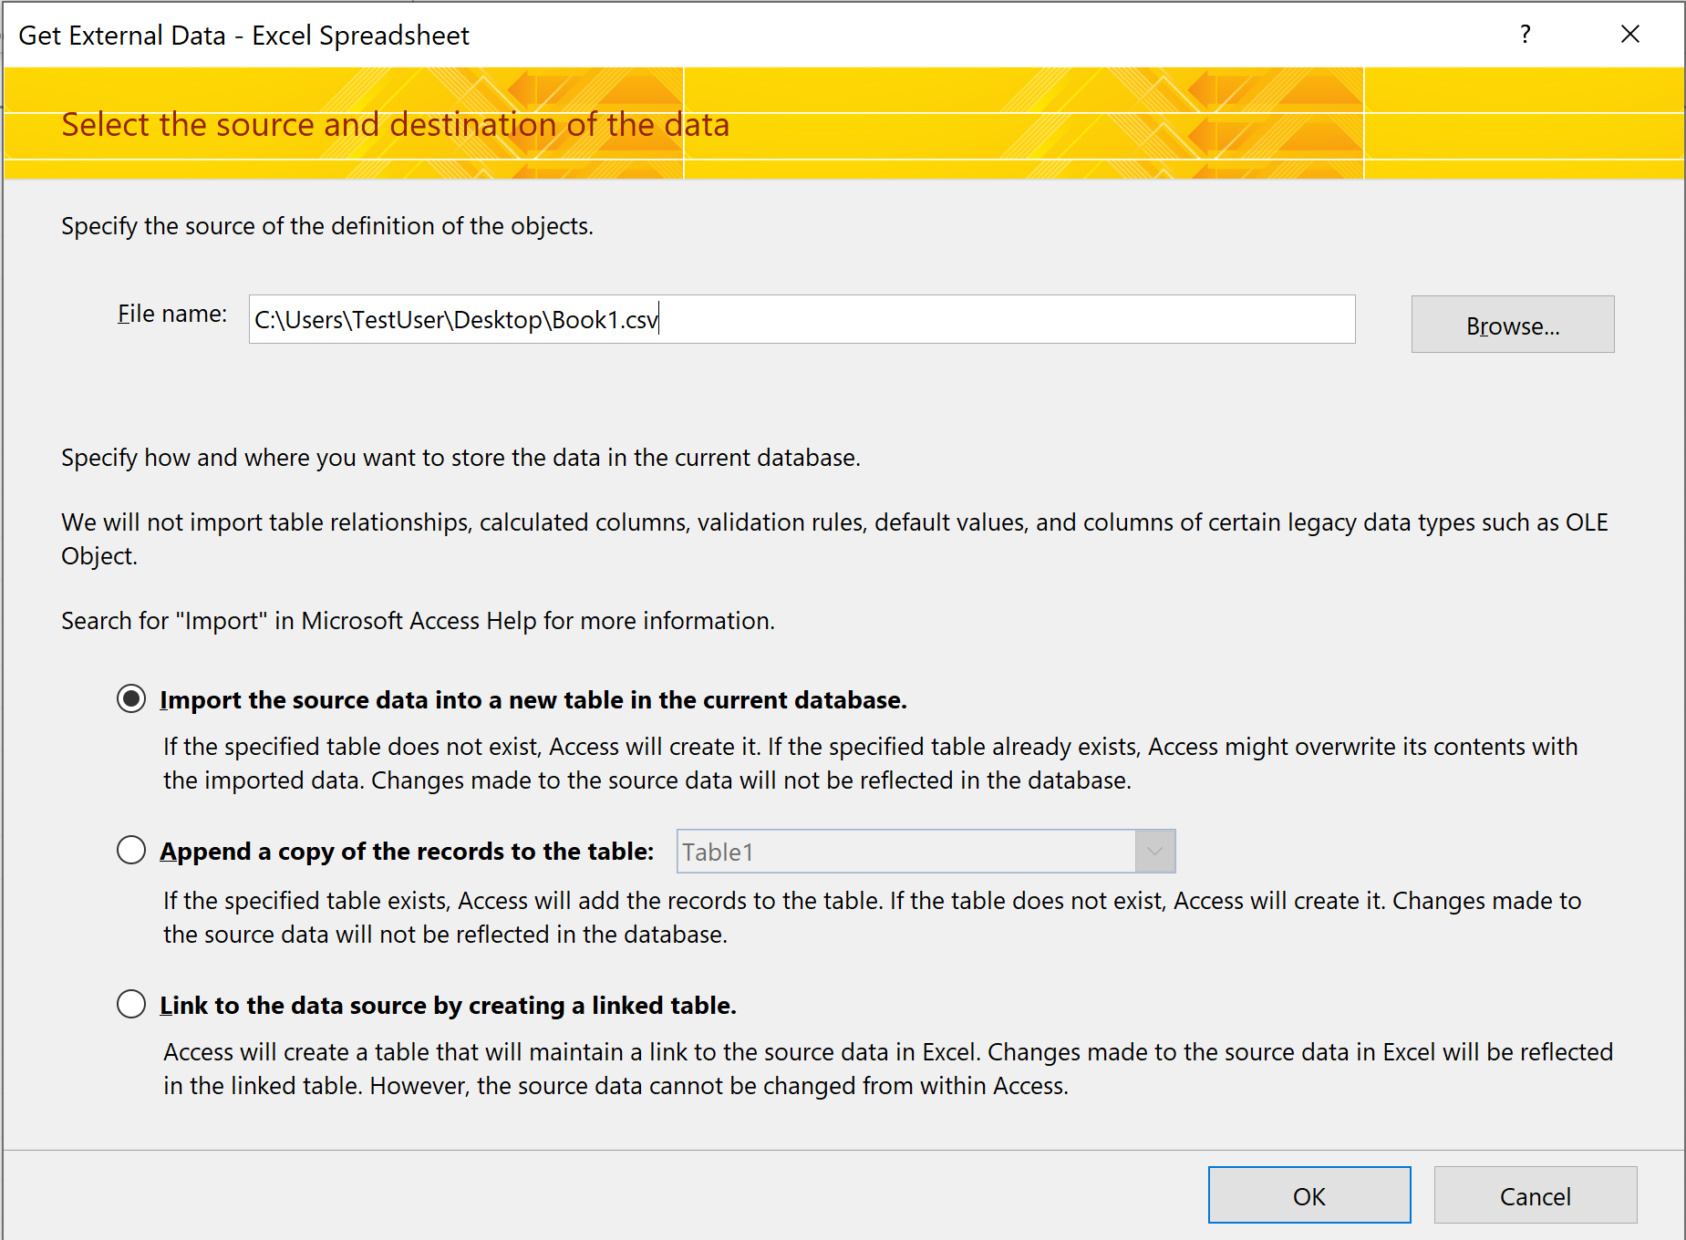Click the underlined "File name:" label
1686x1240 pixels.
tap(171, 313)
